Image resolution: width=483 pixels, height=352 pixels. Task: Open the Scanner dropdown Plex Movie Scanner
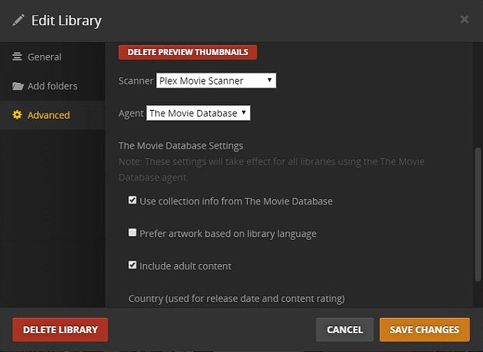pyautogui.click(x=216, y=80)
